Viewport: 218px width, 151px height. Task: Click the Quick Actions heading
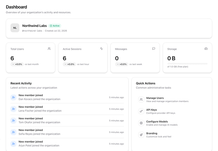(145, 84)
